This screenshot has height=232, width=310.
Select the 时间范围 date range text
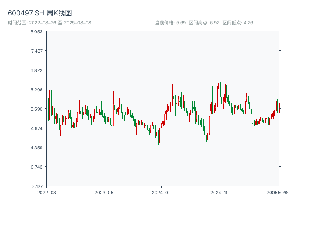click(x=50, y=23)
